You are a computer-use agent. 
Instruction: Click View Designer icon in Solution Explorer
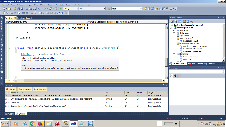[x=188, y=21]
